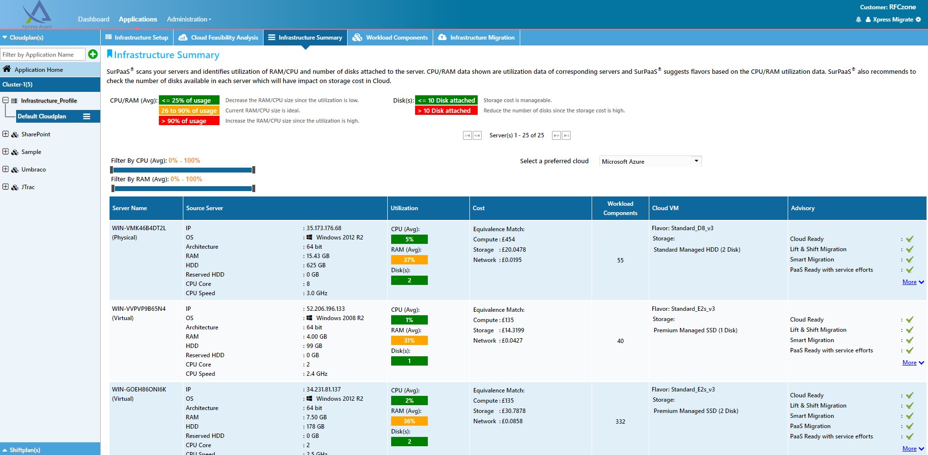Click the CPU filter slider left handle
The height and width of the screenshot is (455, 928).
[x=112, y=170]
